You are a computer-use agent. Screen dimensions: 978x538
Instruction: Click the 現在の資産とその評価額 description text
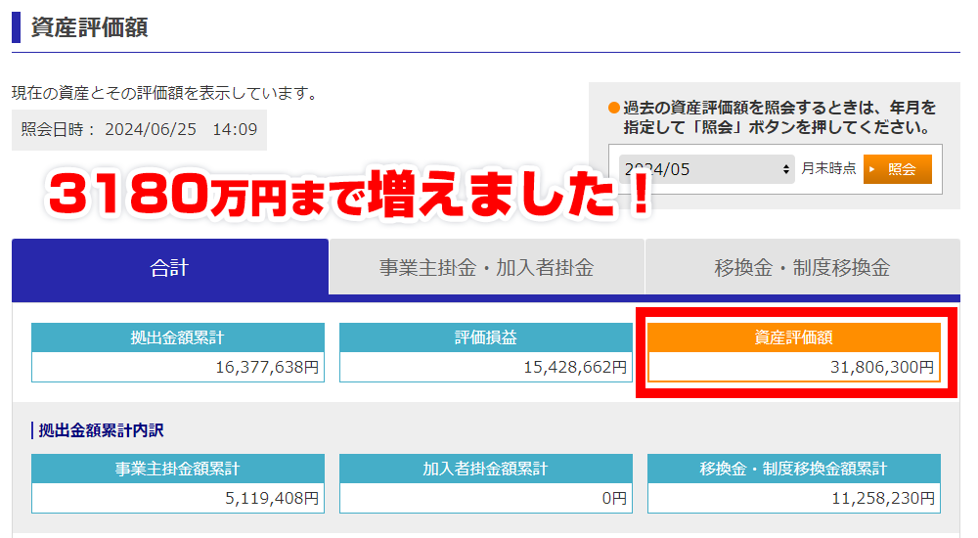point(166,93)
